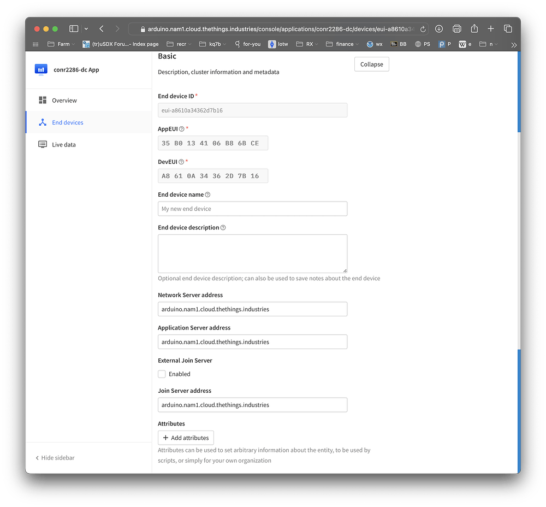Click the Application Server address field

252,342
